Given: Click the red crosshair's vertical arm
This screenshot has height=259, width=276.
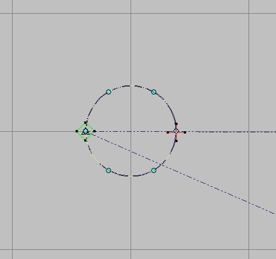Looking at the screenshot, I should (x=176, y=136).
